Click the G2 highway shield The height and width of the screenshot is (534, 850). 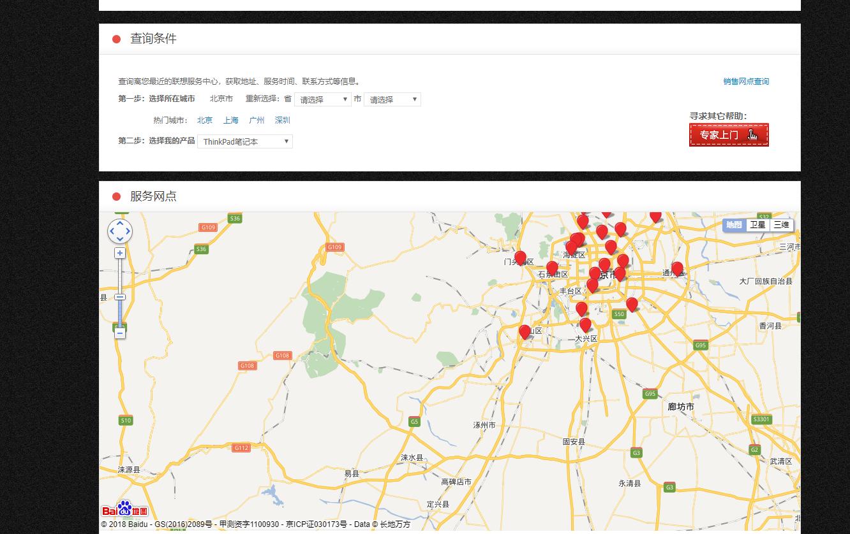tap(755, 450)
